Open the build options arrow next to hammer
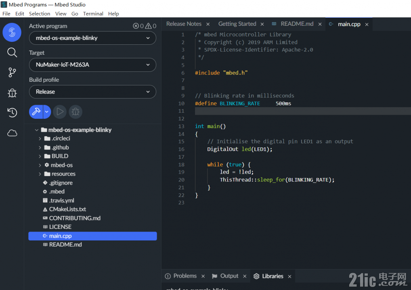 tap(47, 112)
